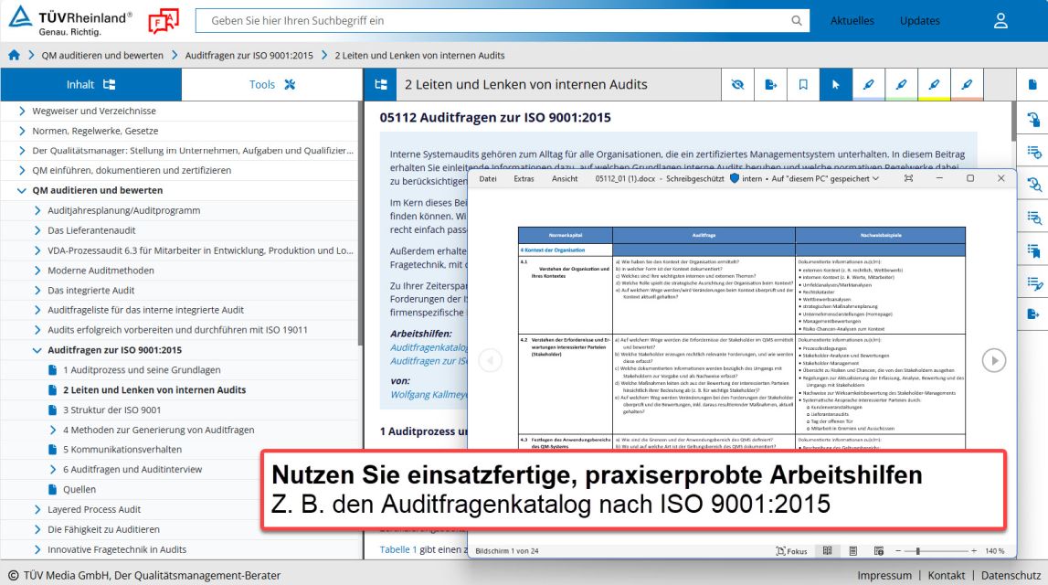1048x585 pixels.
Task: Select the blue highlighter pen
Action: pos(868,85)
